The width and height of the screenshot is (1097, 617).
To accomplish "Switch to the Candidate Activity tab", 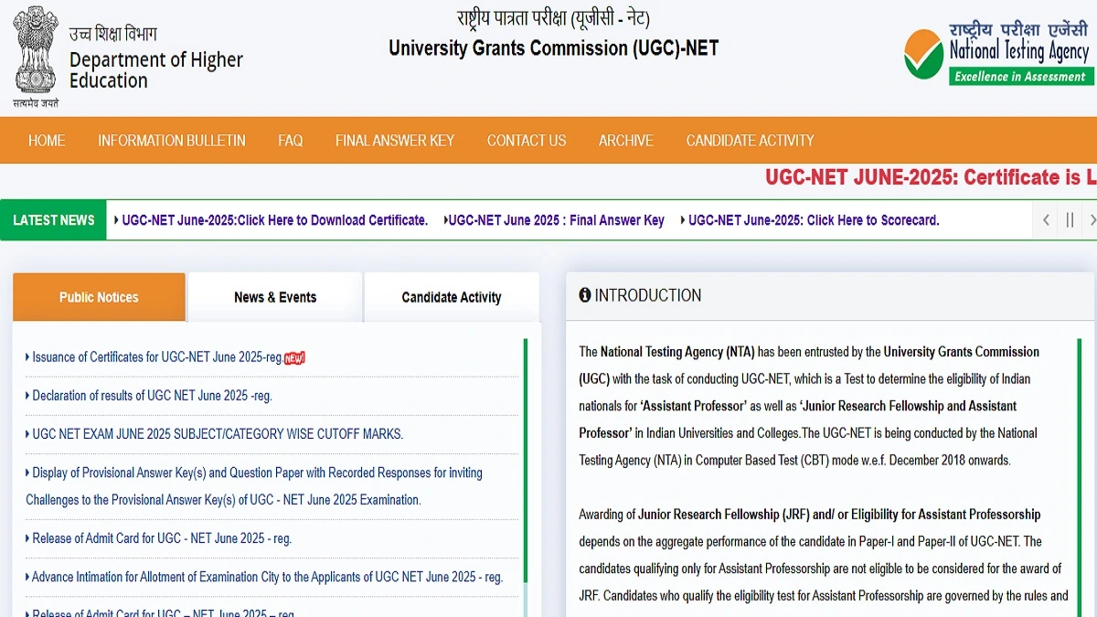I will pos(452,296).
